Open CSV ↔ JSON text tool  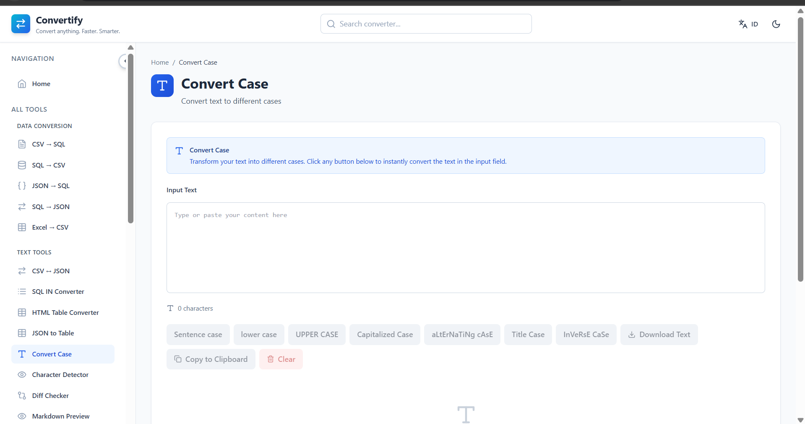pyautogui.click(x=63, y=271)
